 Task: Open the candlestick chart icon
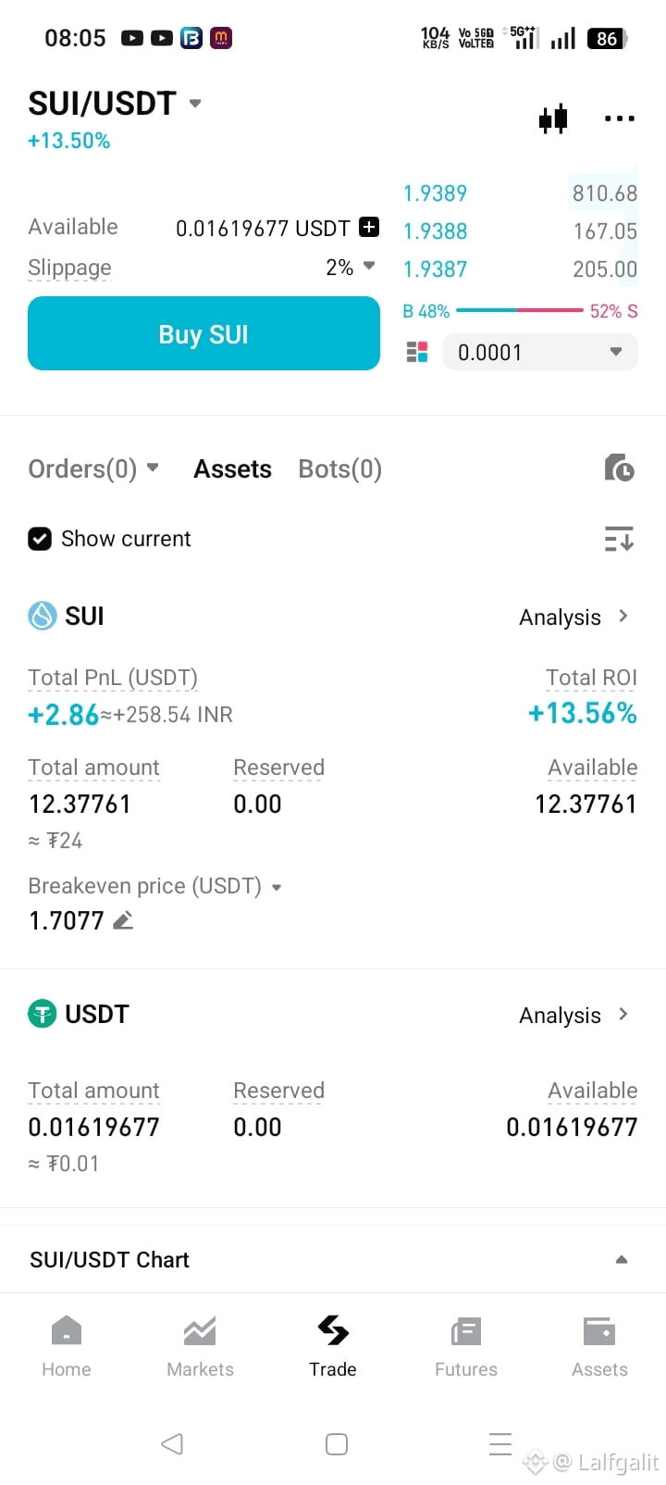pos(553,119)
